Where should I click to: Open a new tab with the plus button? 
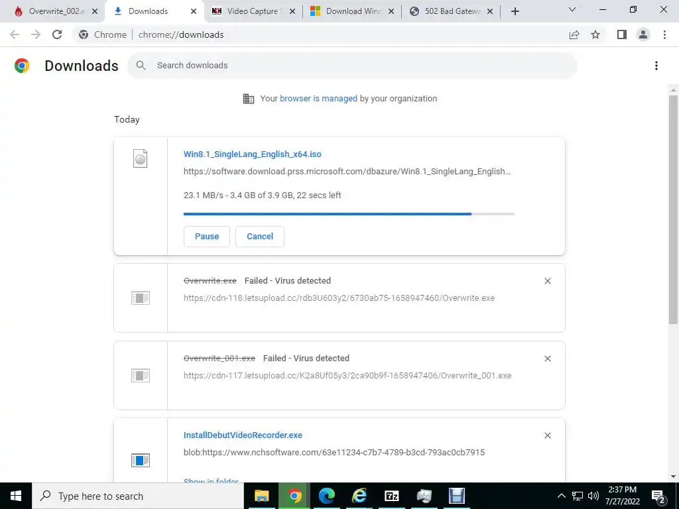point(515,11)
